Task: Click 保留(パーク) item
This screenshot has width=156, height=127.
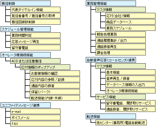Action: [55, 92]
